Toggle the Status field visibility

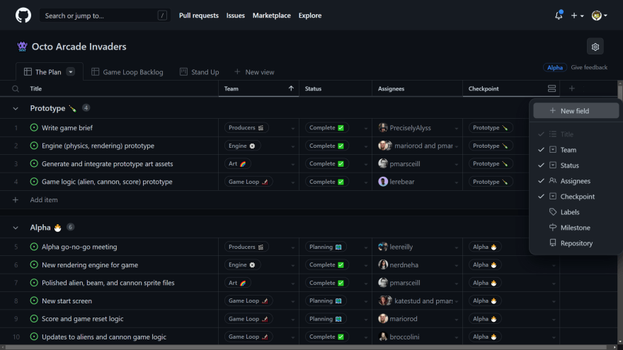pos(576,165)
